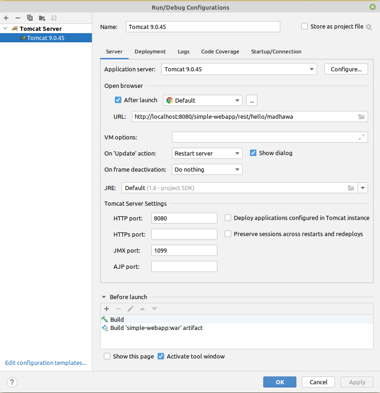
Task: Click the JRE Default field
Action: pos(239,188)
